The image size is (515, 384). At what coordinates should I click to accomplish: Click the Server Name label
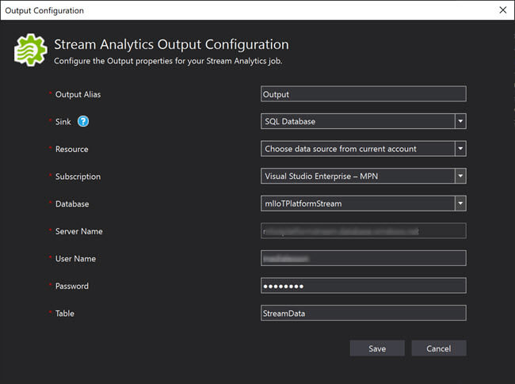coord(78,231)
